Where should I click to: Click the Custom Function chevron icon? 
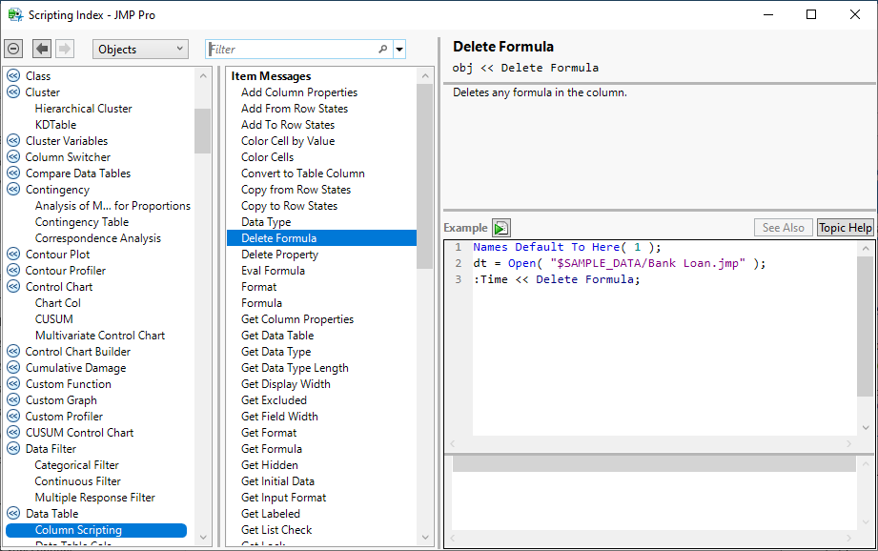click(x=13, y=384)
